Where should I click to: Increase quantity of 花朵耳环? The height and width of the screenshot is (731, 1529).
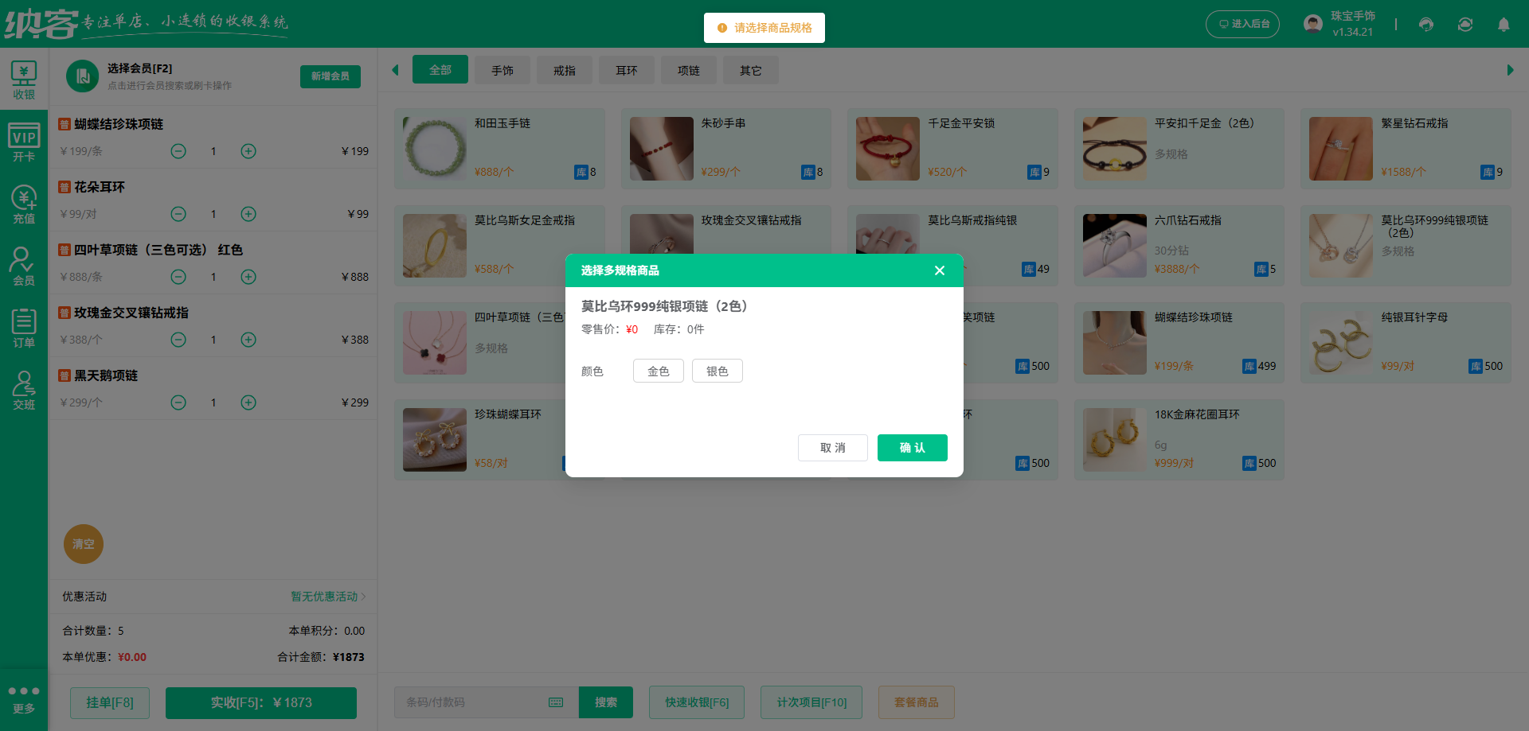[248, 214]
